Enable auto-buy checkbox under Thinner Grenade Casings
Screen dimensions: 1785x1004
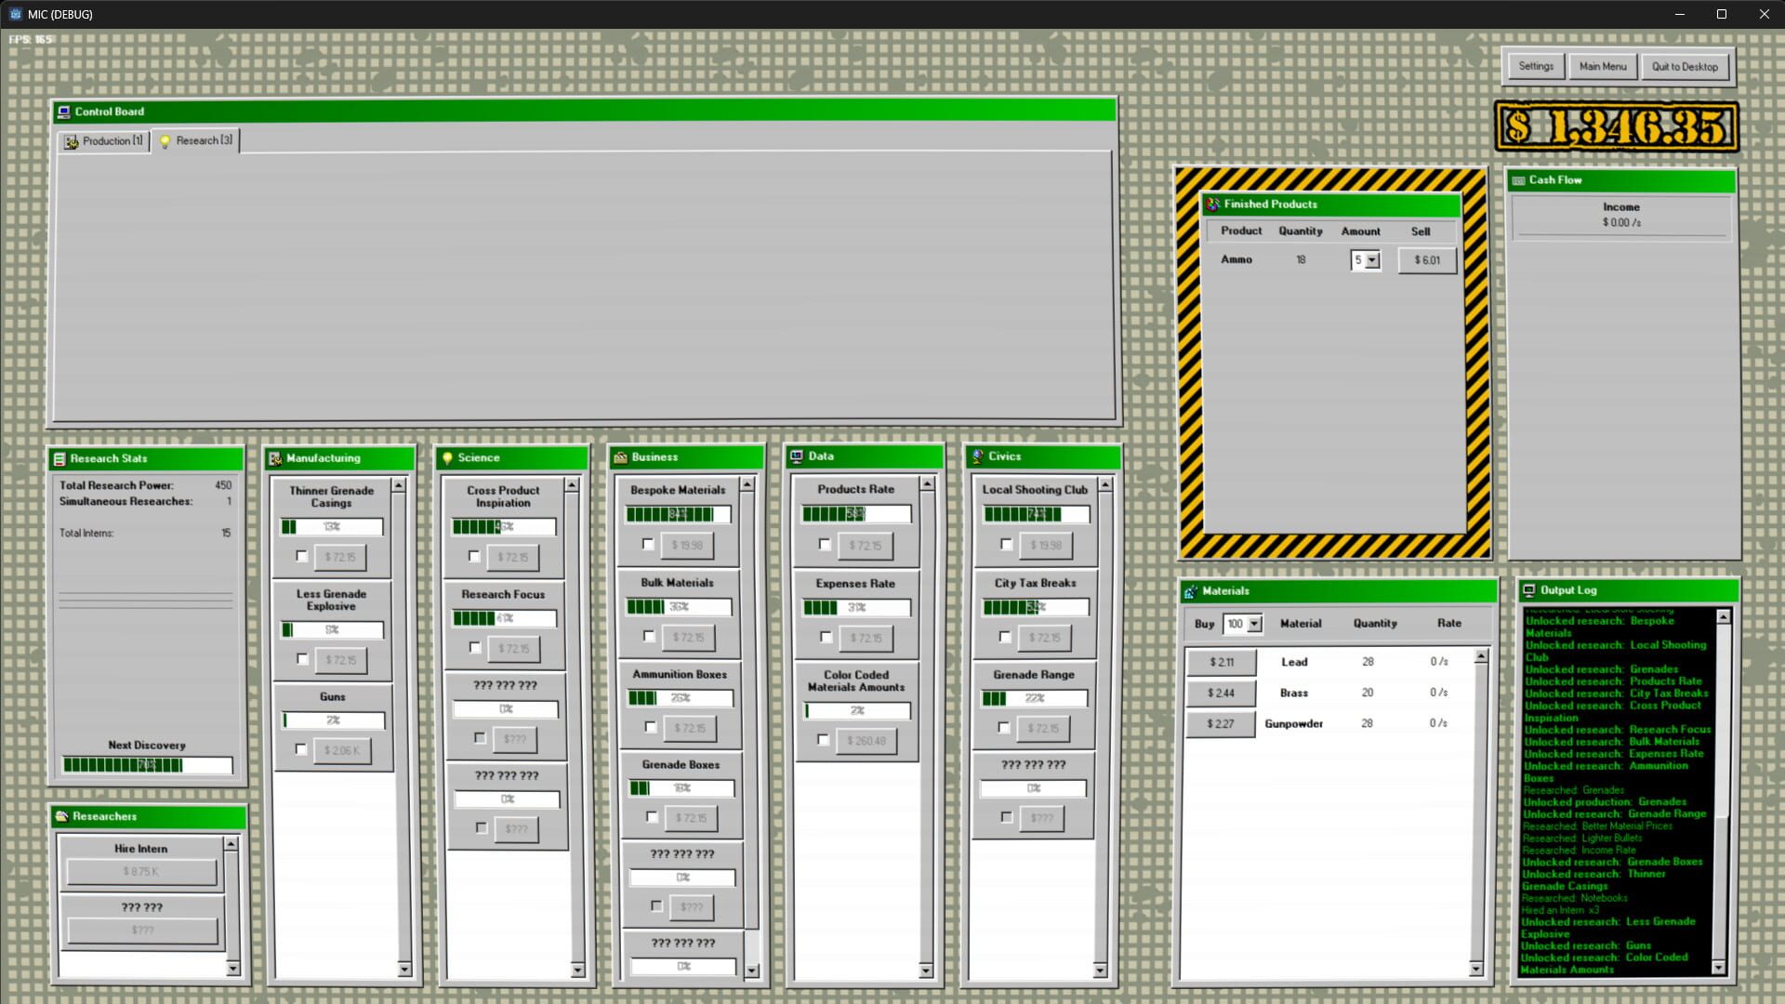click(x=300, y=557)
